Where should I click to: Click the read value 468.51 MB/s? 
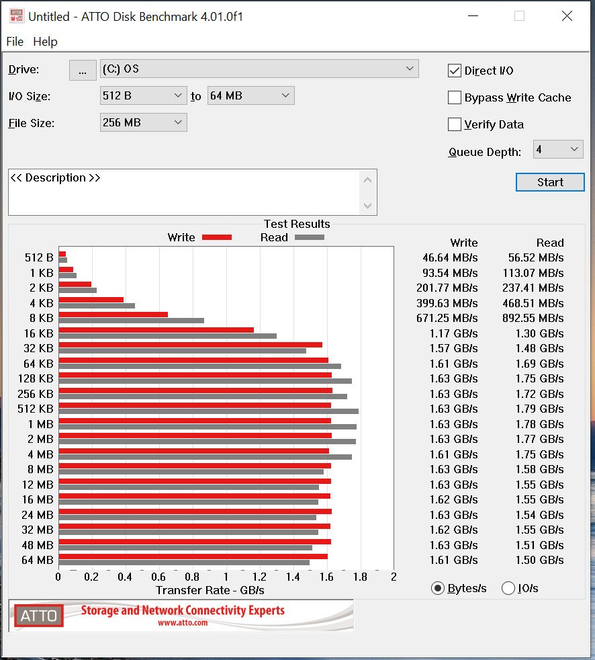pos(533,303)
